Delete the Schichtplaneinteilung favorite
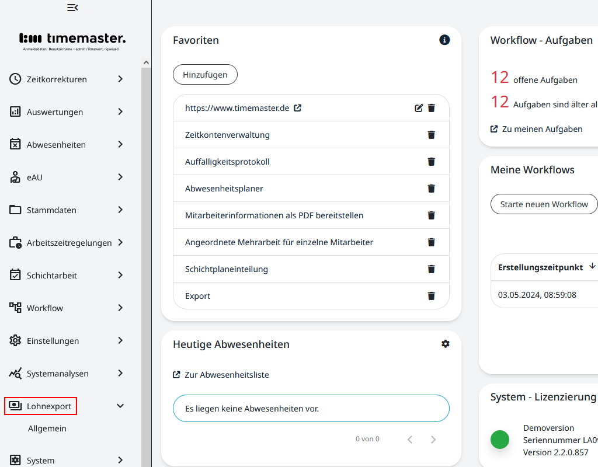Screen dimensions: 598x467 point(432,269)
